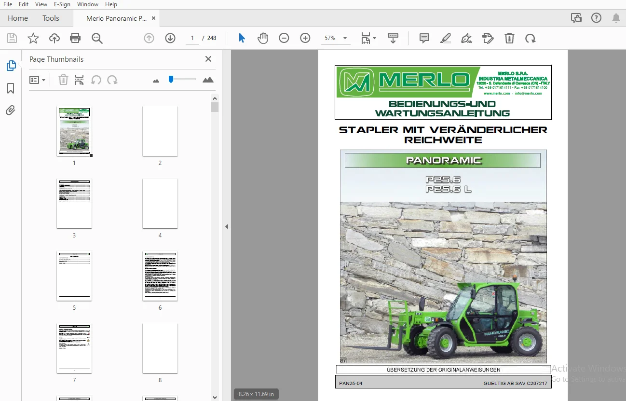Open the Find text magnifier tool
This screenshot has width=626, height=401.
pos(97,38)
